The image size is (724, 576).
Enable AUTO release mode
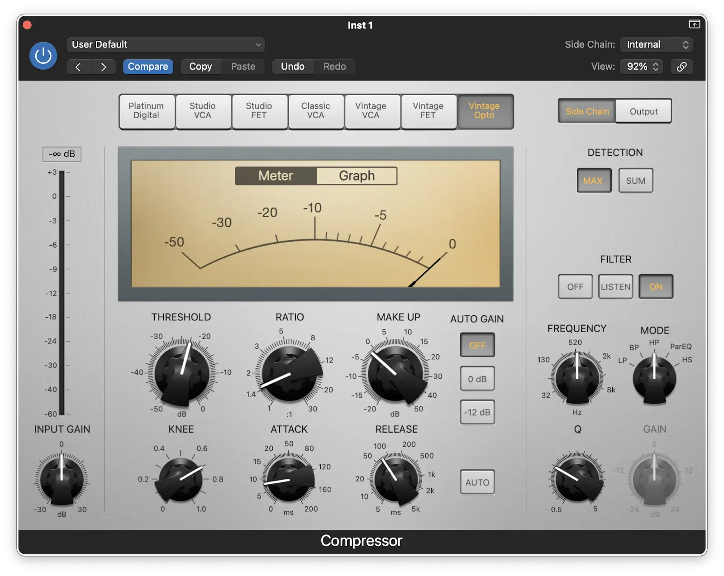[x=477, y=482]
